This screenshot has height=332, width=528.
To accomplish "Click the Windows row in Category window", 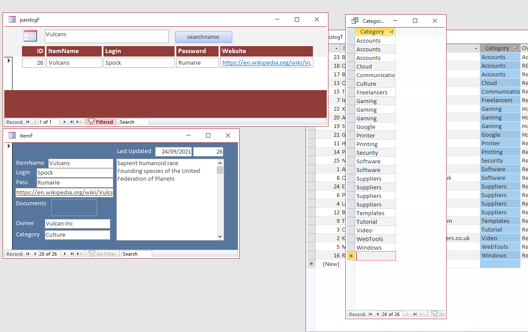I will coord(375,247).
